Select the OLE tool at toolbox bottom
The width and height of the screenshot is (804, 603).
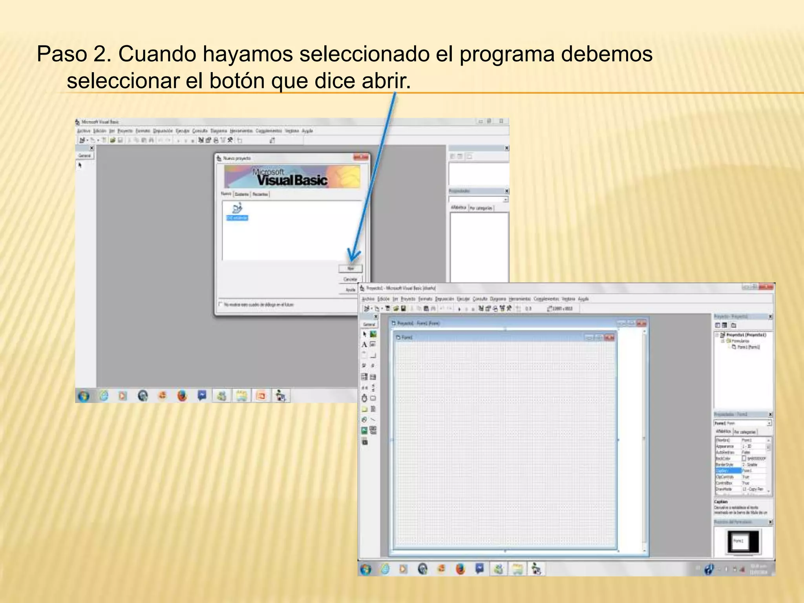pos(365,442)
